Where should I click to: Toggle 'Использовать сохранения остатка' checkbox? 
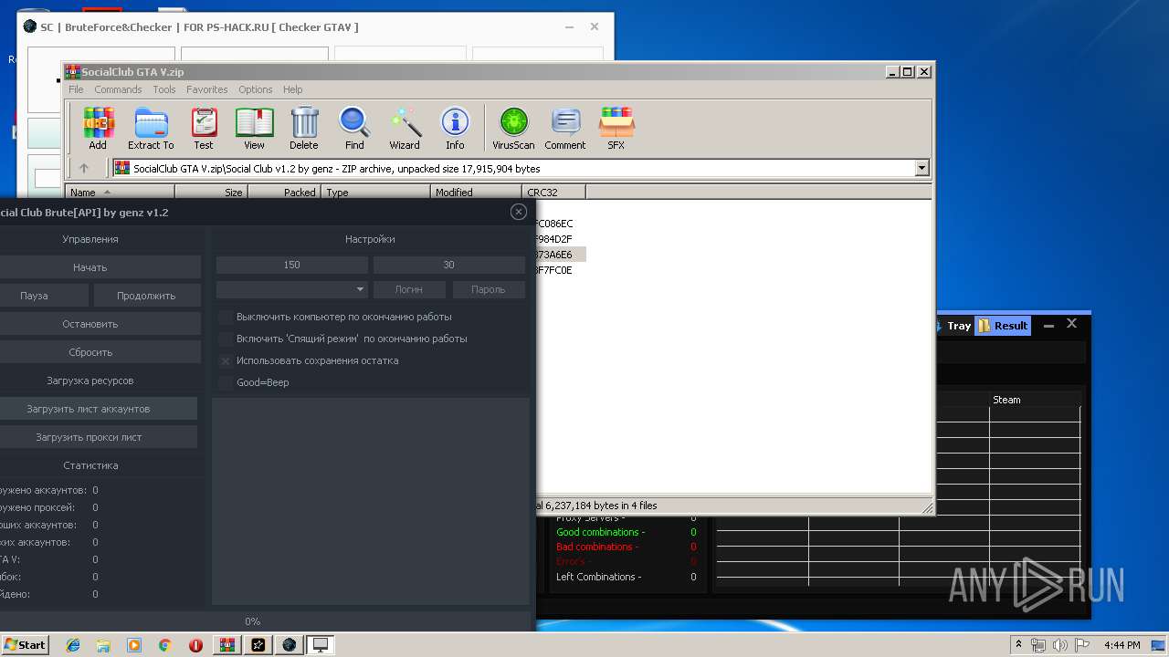[x=226, y=360]
